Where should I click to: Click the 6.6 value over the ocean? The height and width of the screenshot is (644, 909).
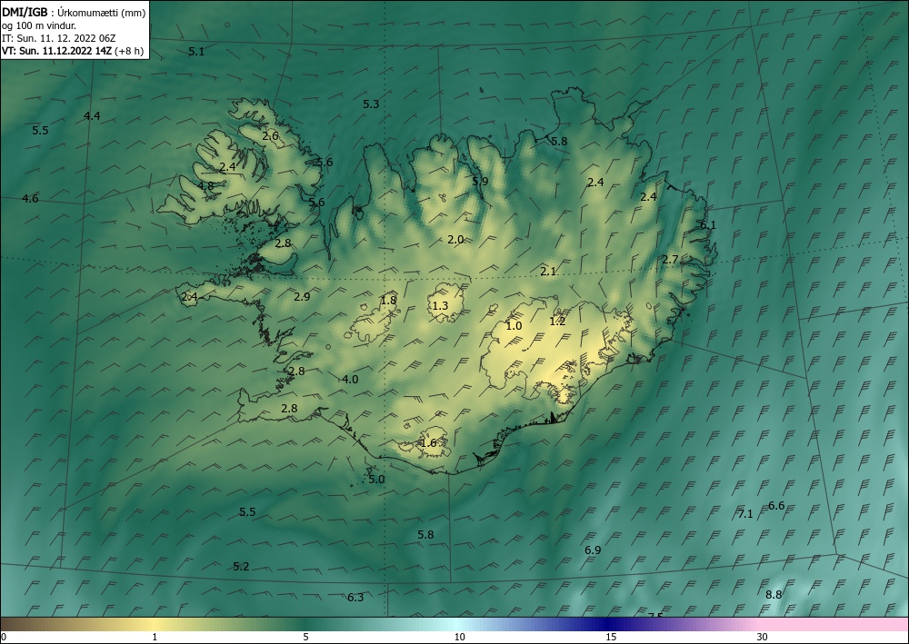point(776,506)
